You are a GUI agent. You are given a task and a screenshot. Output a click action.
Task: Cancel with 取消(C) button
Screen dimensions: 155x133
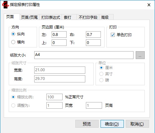pos(137,124)
